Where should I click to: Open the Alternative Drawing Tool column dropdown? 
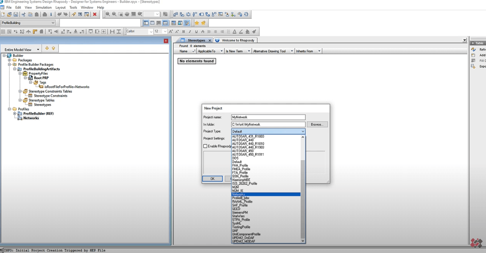point(292,51)
